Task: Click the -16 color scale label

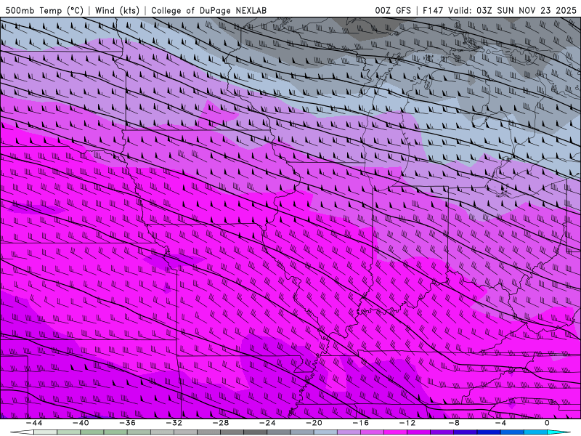Action: (360, 423)
